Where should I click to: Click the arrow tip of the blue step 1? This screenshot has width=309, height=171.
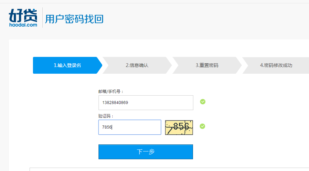click(x=100, y=65)
